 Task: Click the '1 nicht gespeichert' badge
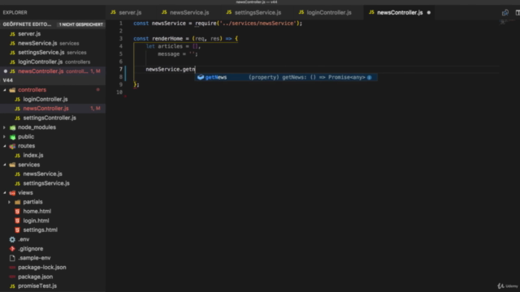point(81,24)
